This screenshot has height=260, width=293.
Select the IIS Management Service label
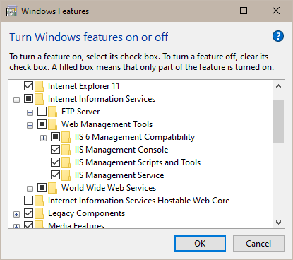[119, 175]
